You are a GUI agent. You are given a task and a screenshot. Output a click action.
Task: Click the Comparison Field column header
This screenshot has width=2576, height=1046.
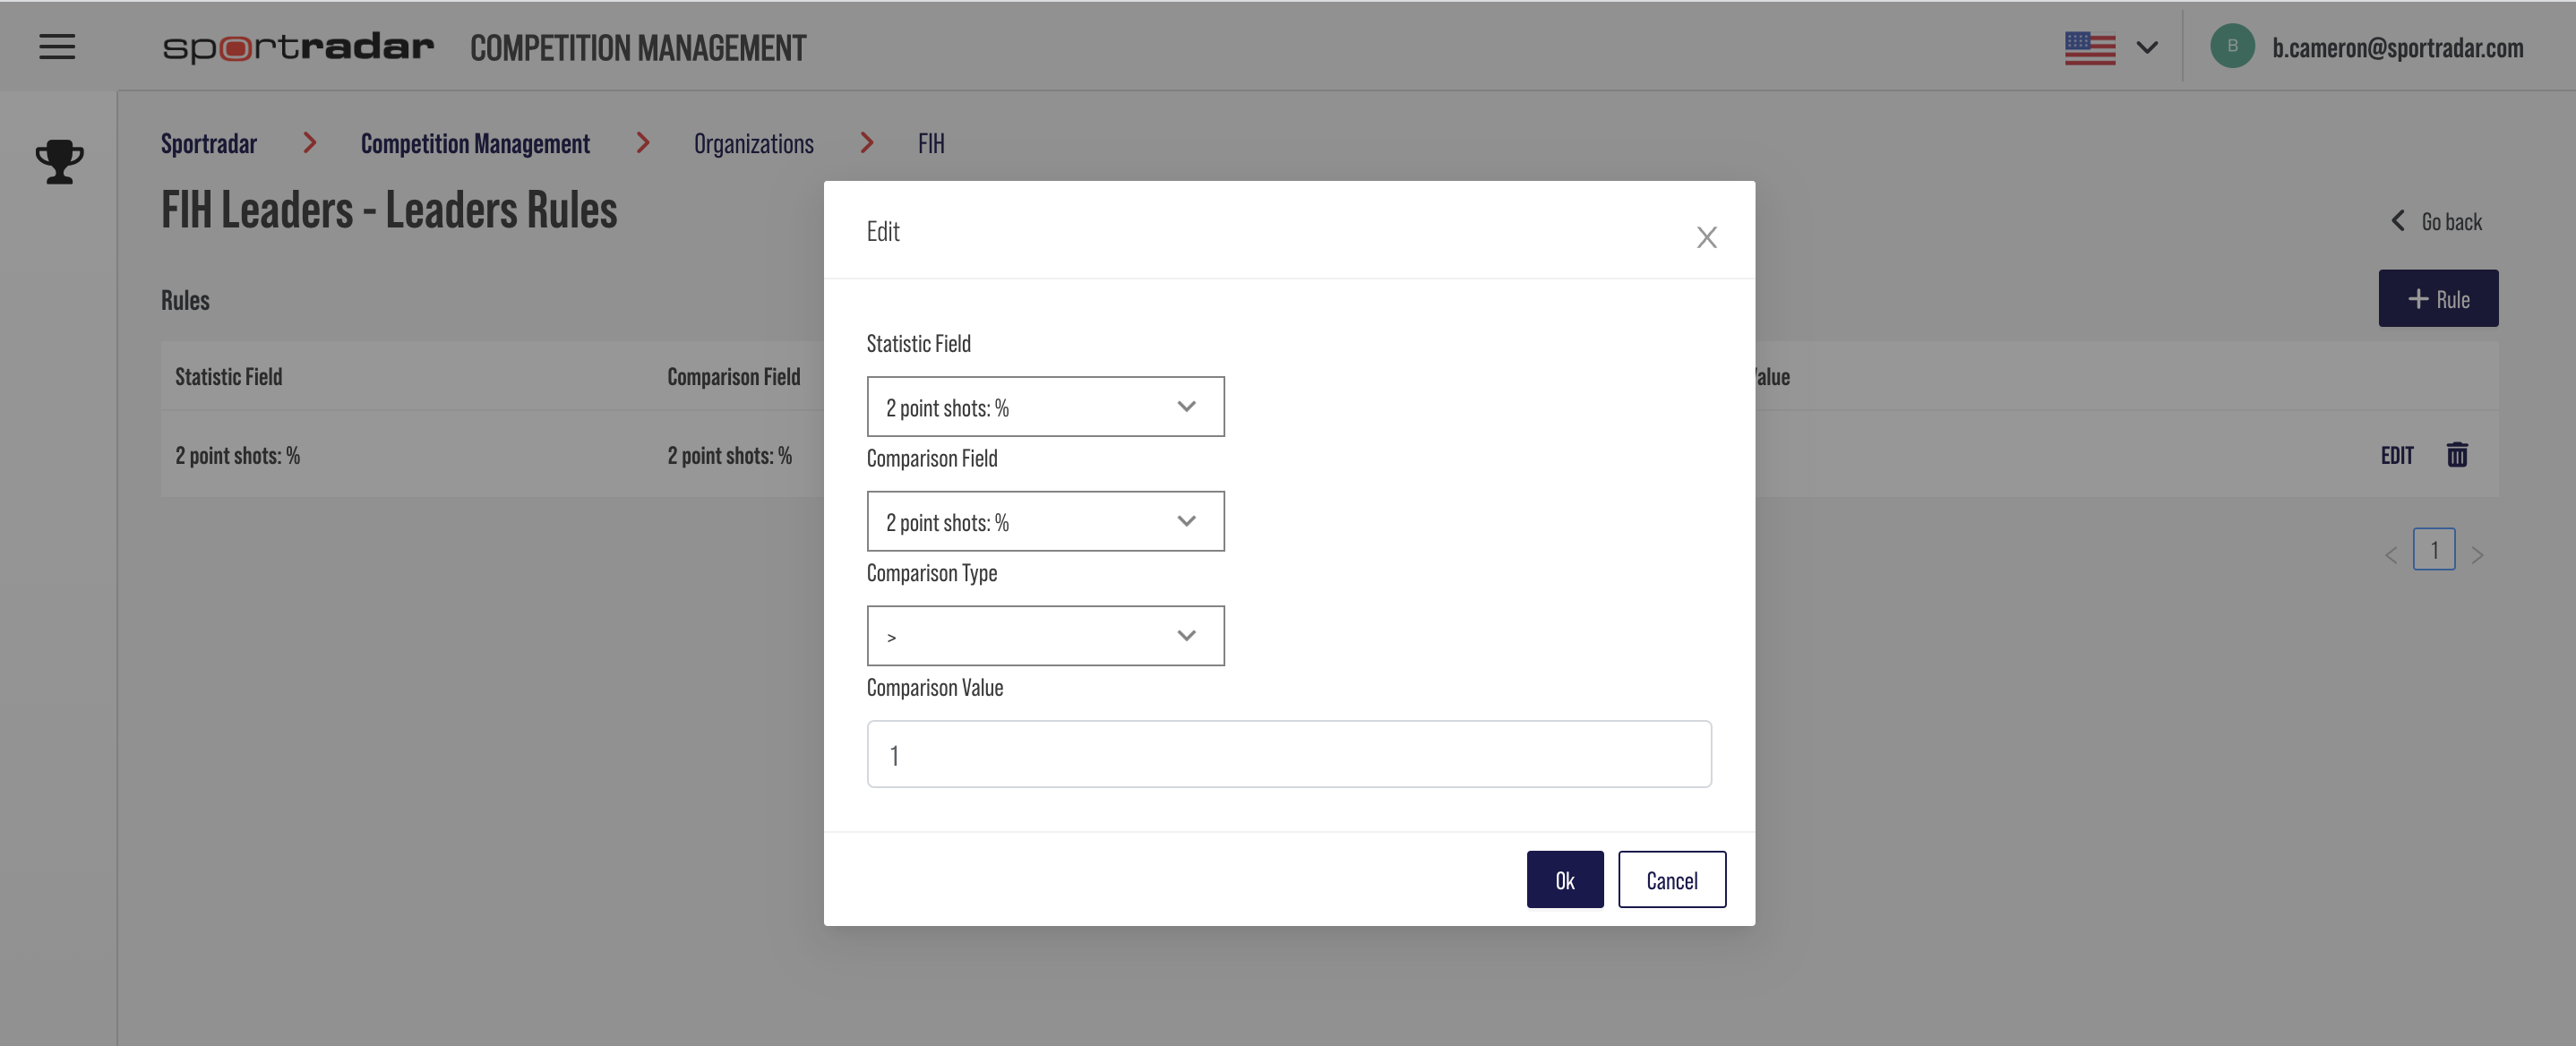pyautogui.click(x=734, y=377)
